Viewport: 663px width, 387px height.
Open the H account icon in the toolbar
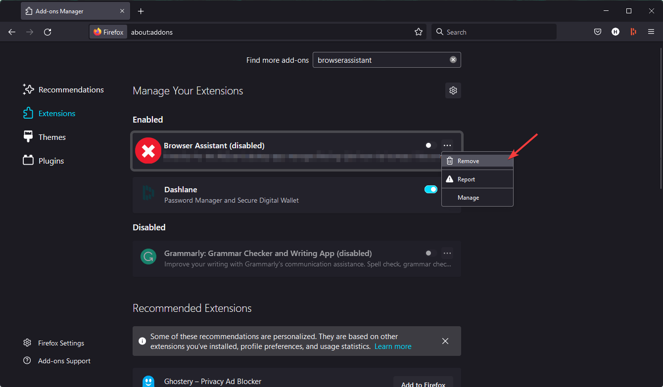coord(616,32)
